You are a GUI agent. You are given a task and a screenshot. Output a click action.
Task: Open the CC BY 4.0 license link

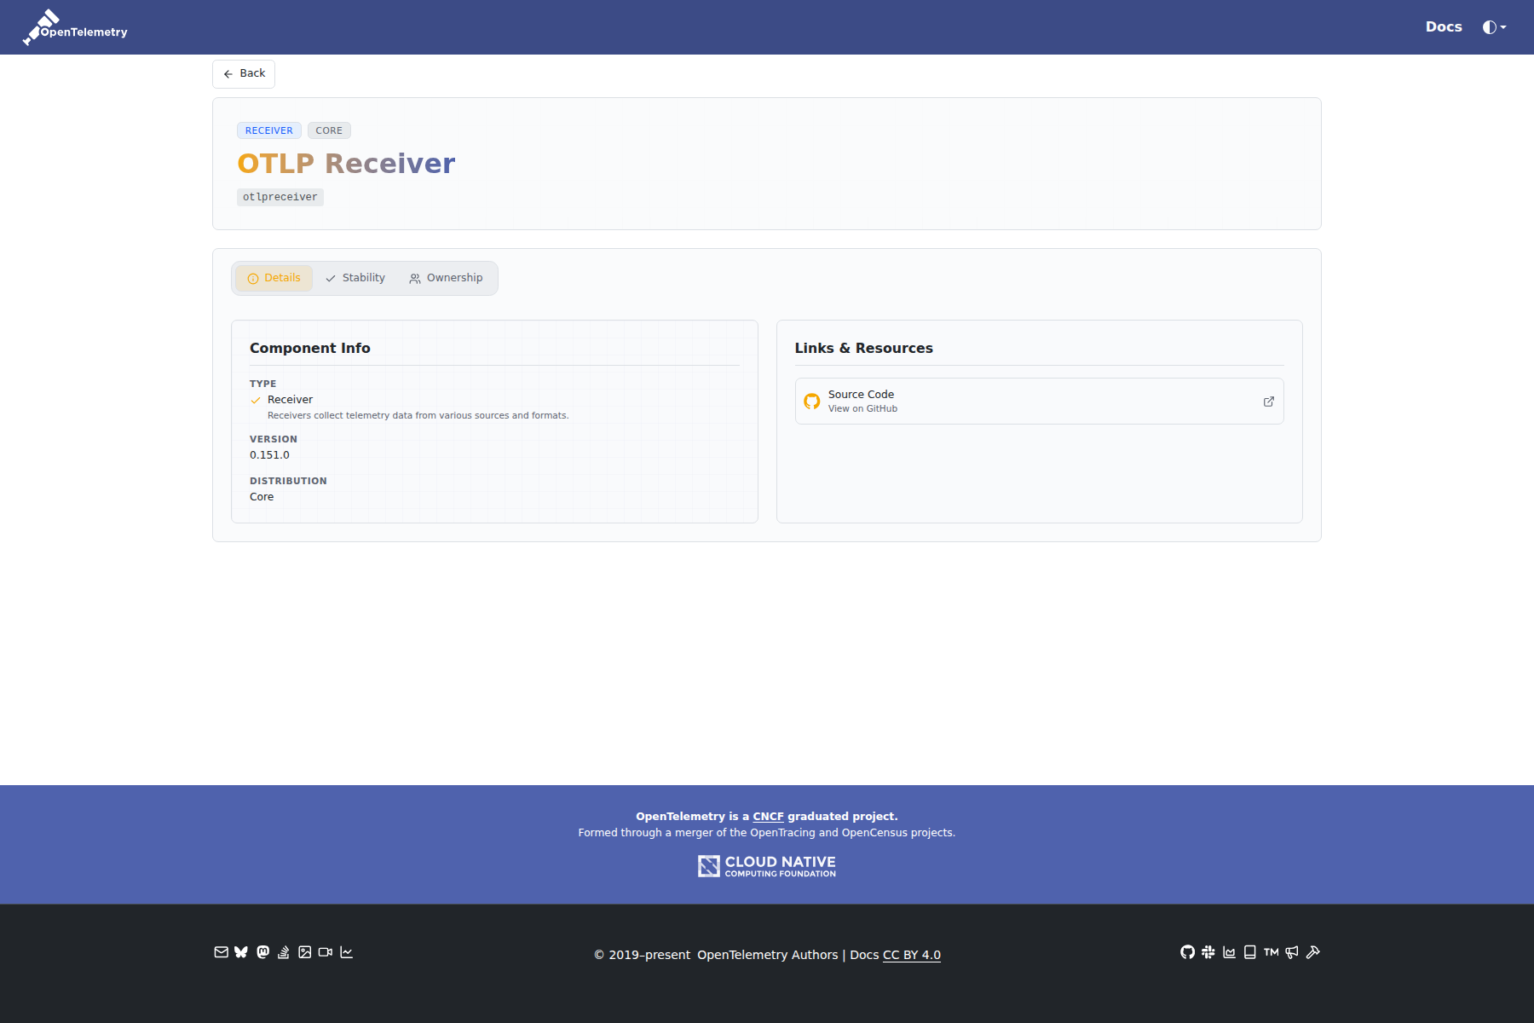click(912, 955)
